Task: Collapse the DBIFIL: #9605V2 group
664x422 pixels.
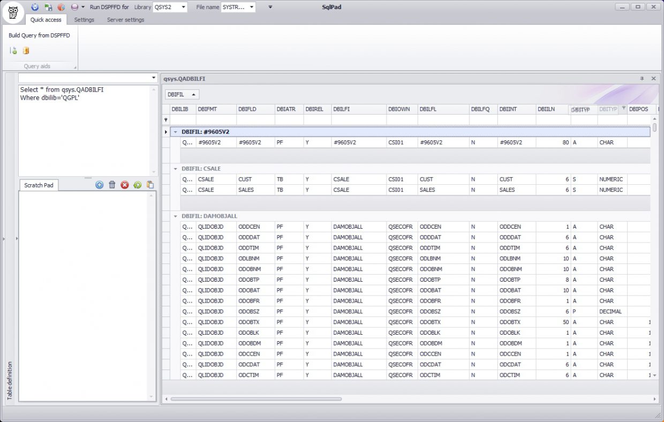Action: [x=176, y=132]
